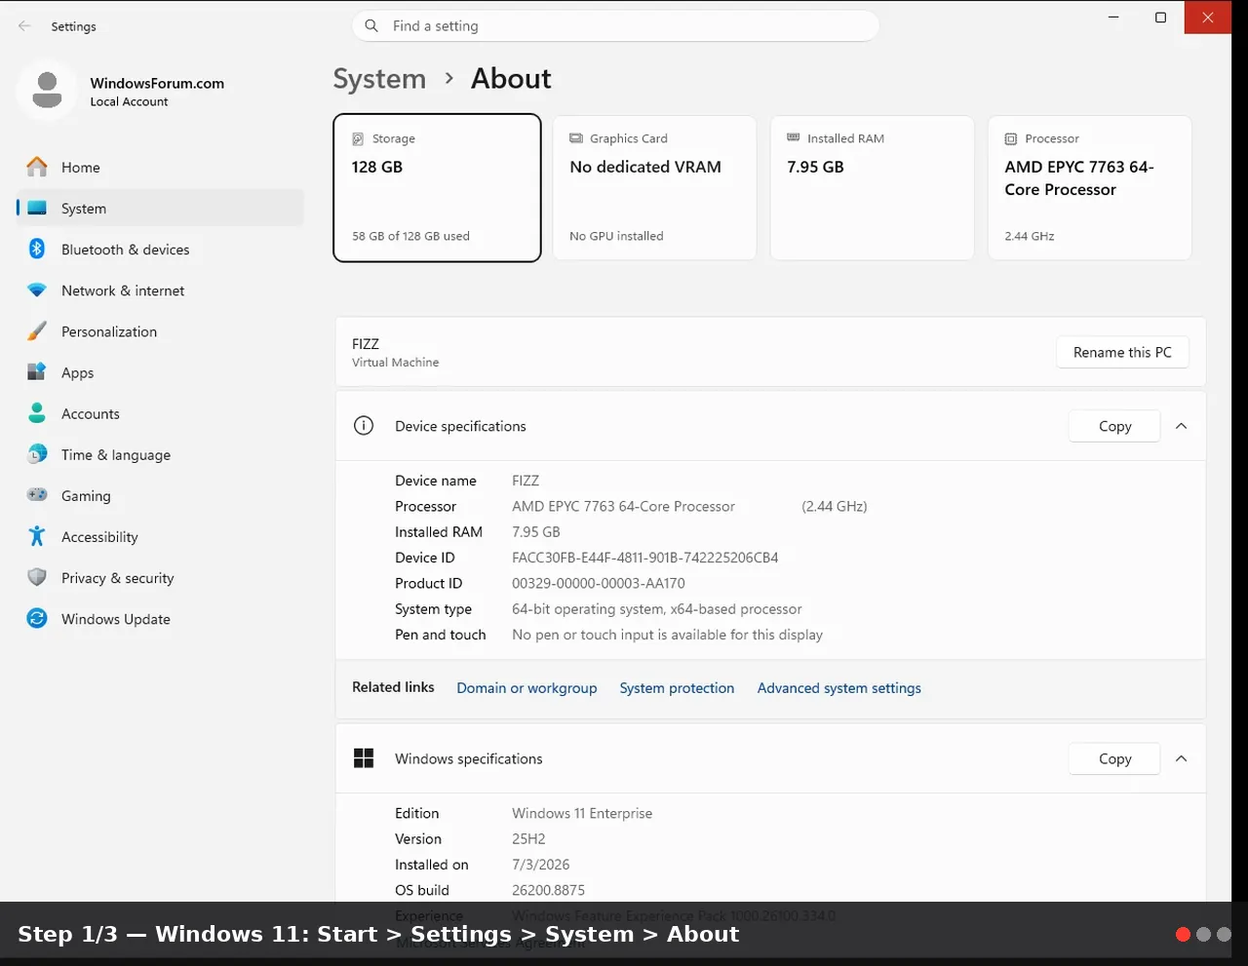Viewport: 1248px width, 966px height.
Task: Click Rename this PC button
Action: (x=1122, y=352)
